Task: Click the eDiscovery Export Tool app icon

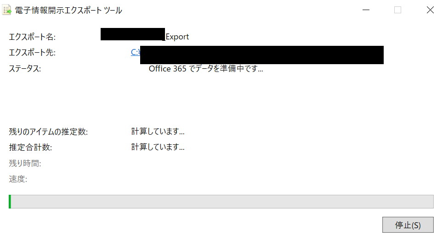Action: 7,10
